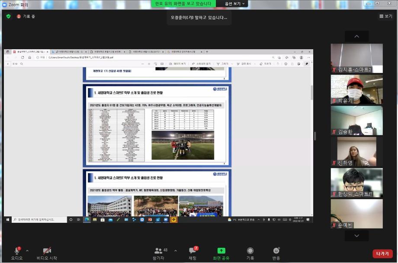The width and height of the screenshot is (398, 263).
Task: Open the 옵션 보기 dropdown
Action: point(235,3)
